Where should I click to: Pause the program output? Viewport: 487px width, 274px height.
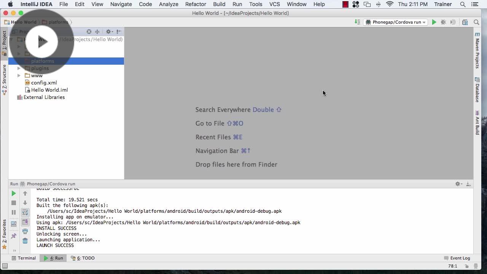pos(13,212)
